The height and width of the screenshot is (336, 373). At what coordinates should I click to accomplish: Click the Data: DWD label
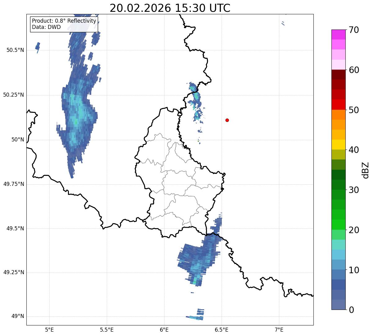[x=46, y=27]
